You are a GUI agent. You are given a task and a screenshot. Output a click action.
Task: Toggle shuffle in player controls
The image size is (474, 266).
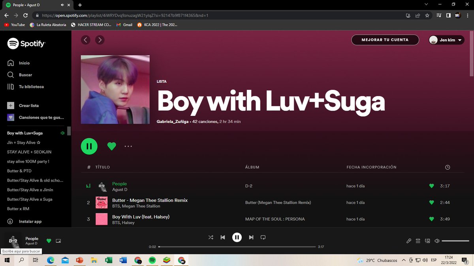[211, 237]
